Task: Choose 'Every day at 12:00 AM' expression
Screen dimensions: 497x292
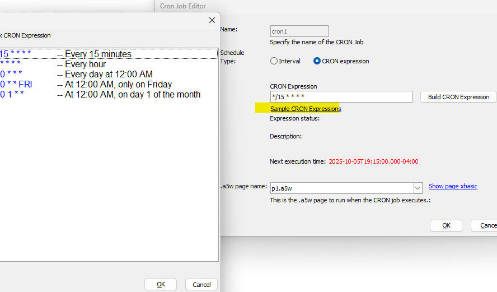Action: (x=109, y=75)
